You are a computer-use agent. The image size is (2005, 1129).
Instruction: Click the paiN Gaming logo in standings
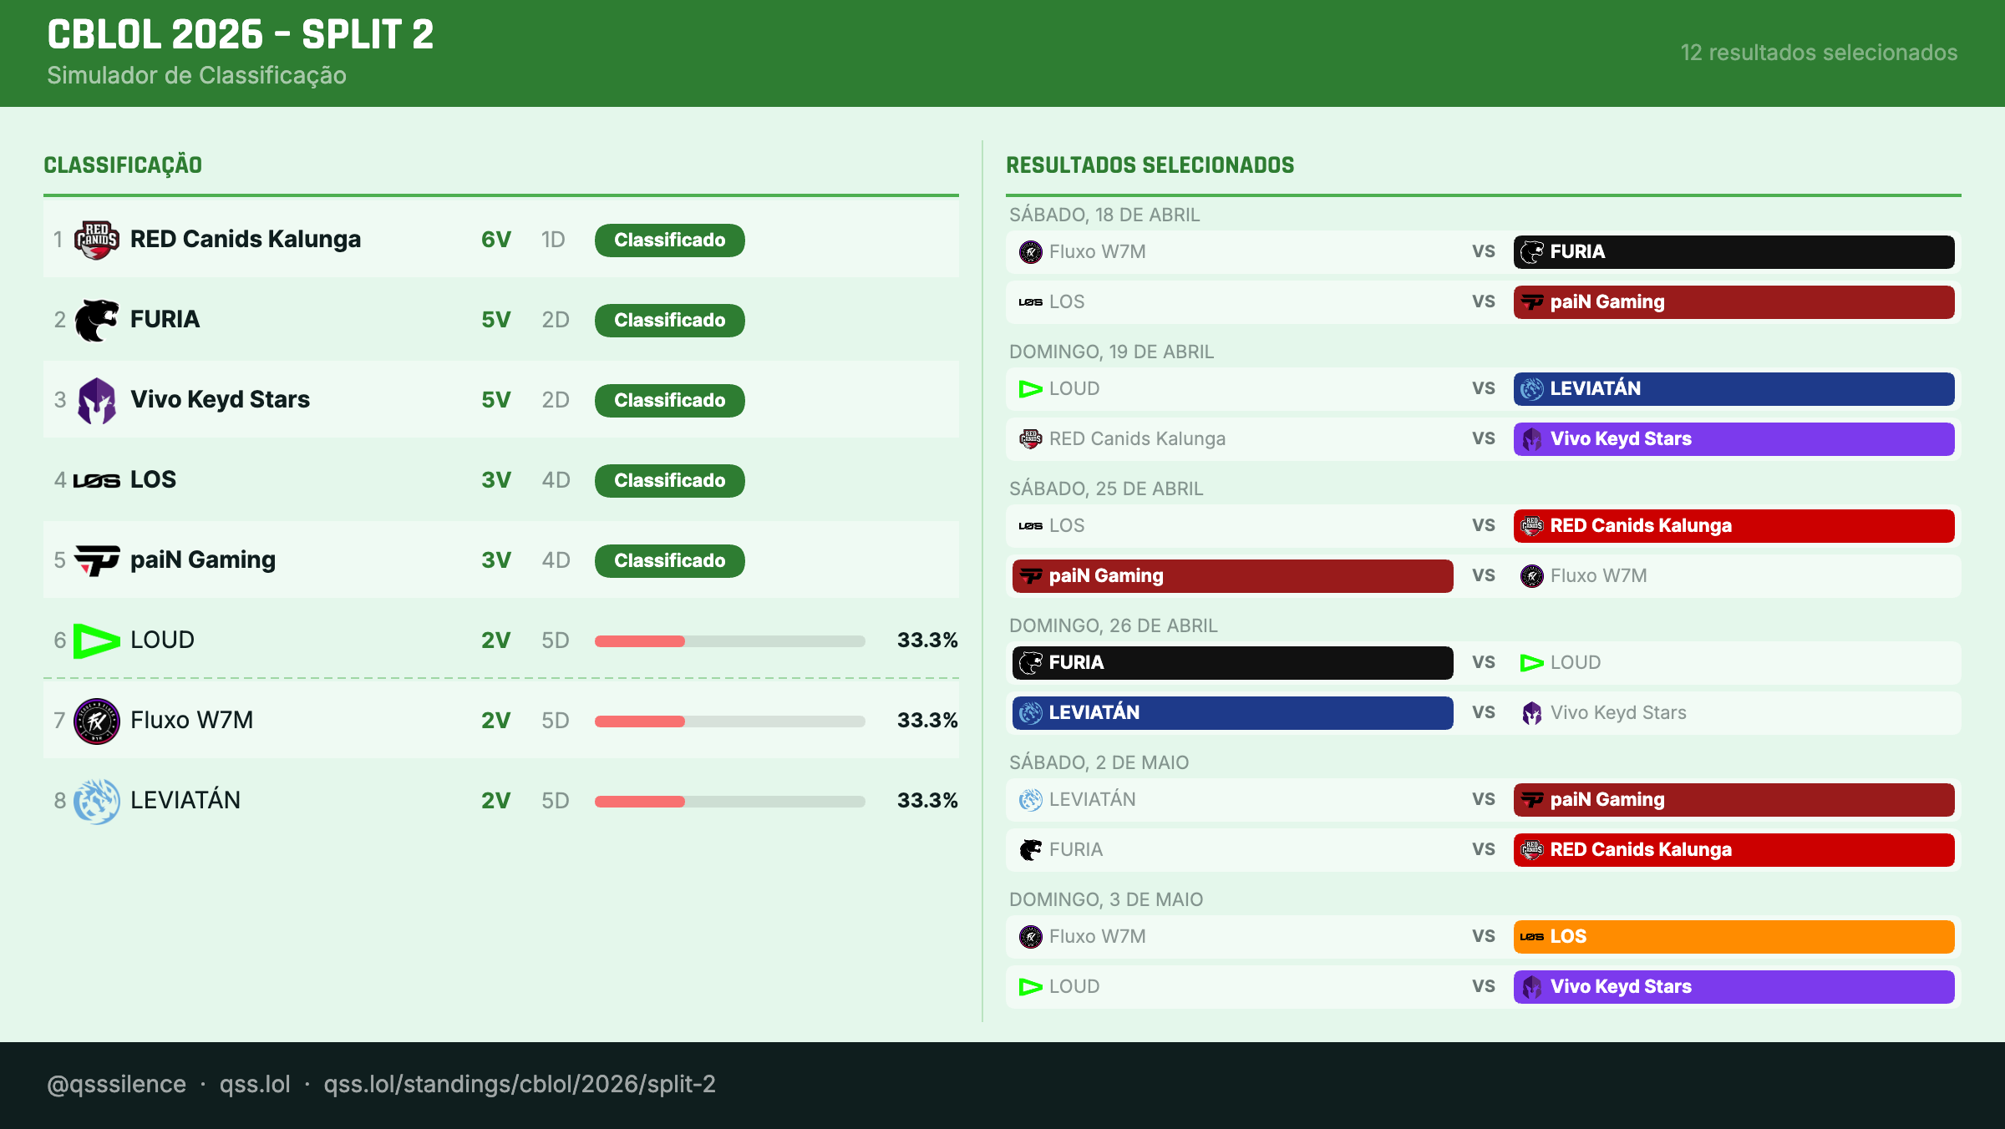(96, 559)
